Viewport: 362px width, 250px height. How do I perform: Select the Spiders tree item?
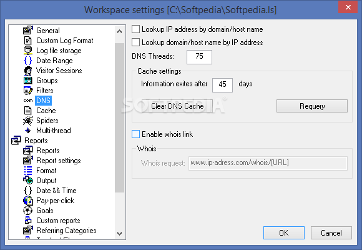pos(47,121)
